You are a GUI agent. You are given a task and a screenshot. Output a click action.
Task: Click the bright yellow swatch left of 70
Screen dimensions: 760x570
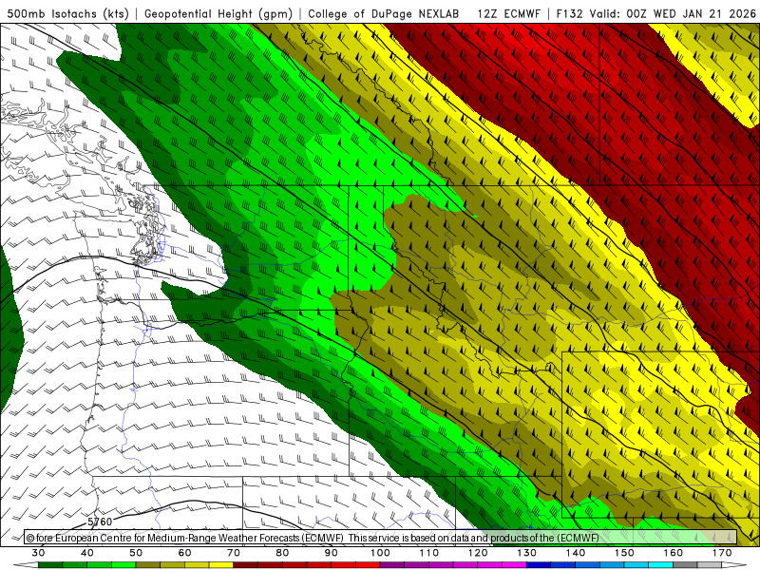coord(221,565)
